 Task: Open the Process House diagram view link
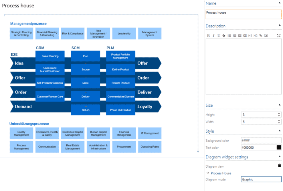tap(221, 173)
